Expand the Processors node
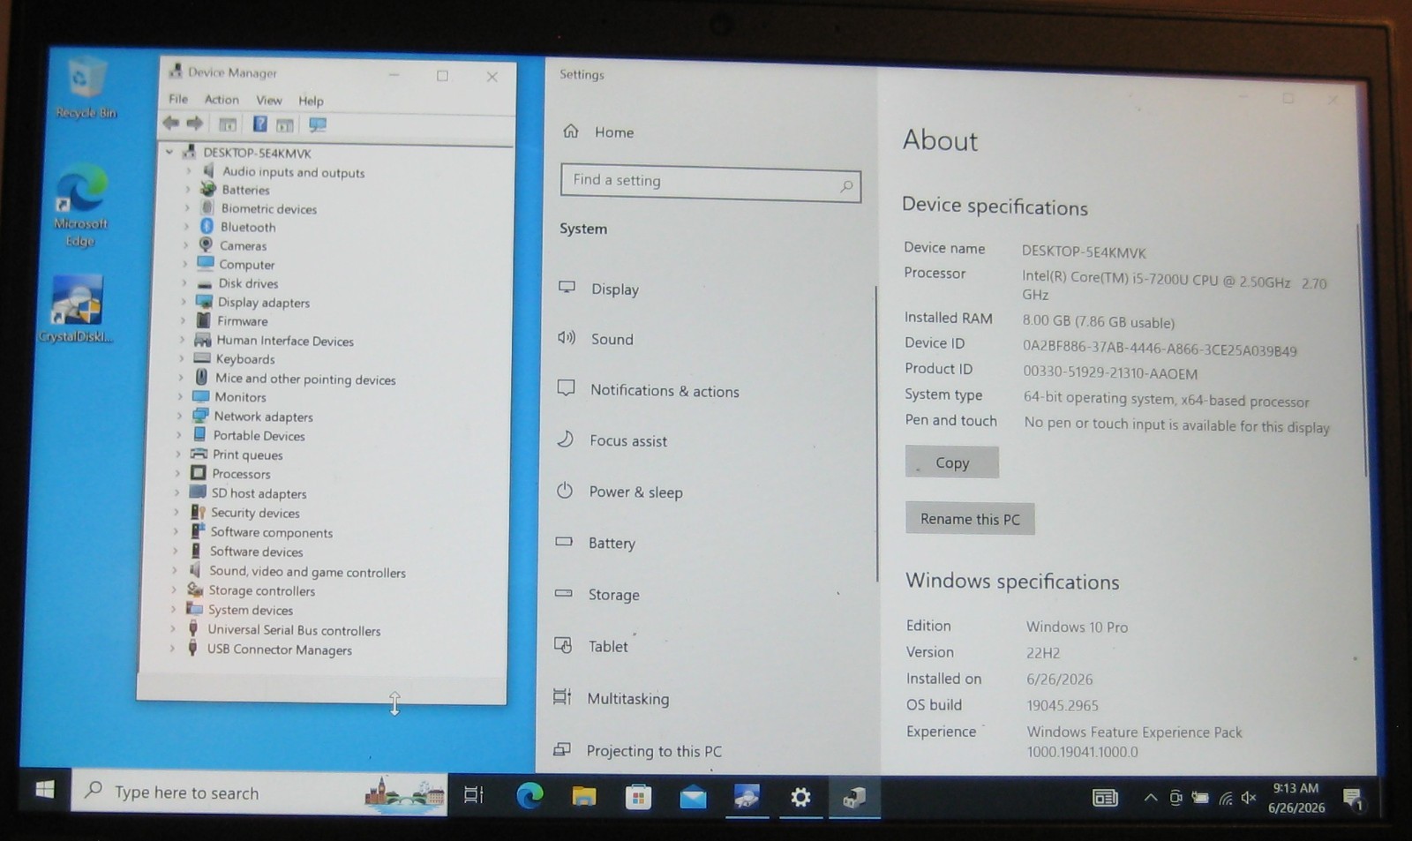 coord(178,473)
